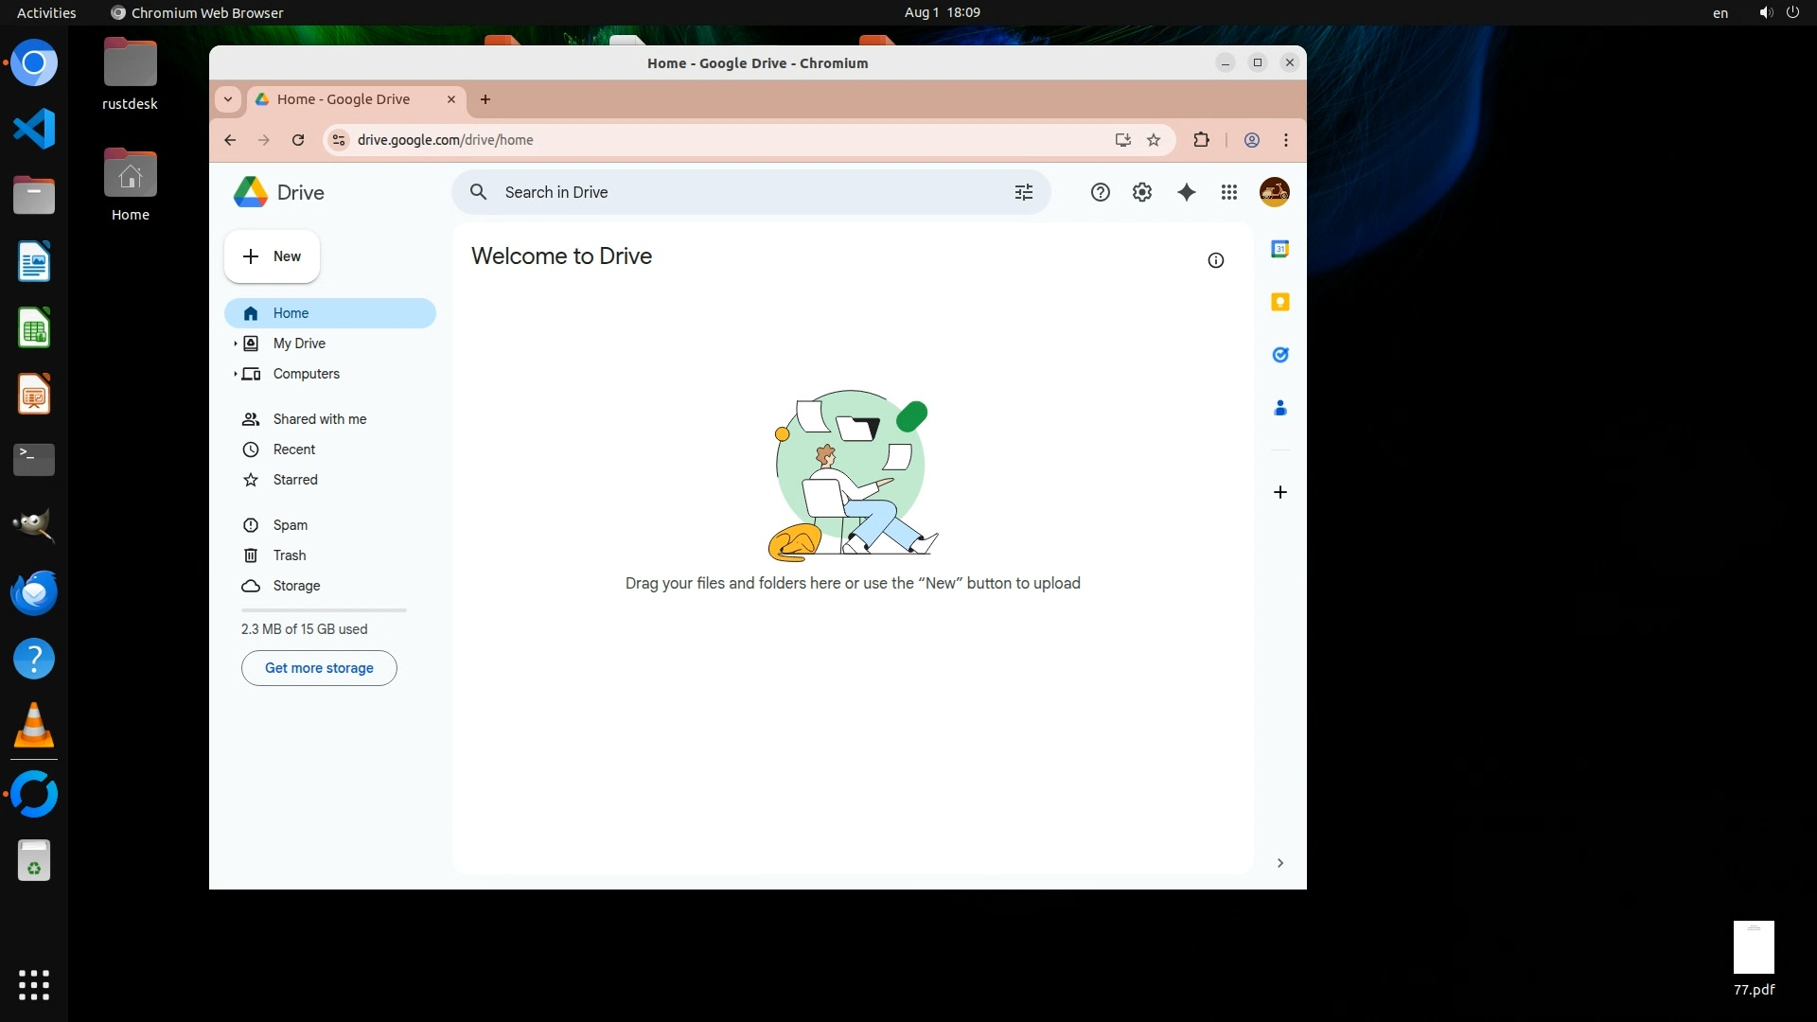Go to Shared with me
Viewport: 1817px width, 1022px height.
coord(319,419)
